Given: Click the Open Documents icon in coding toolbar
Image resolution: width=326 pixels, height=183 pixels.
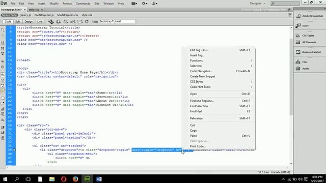Looking at the screenshot, I should [x=3, y=30].
